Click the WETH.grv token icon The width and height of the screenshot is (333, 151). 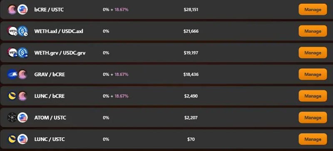click(12, 53)
